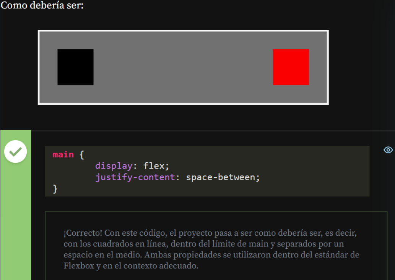Click the green checkmark correct-answer icon
The width and height of the screenshot is (395, 280).
[x=15, y=152]
